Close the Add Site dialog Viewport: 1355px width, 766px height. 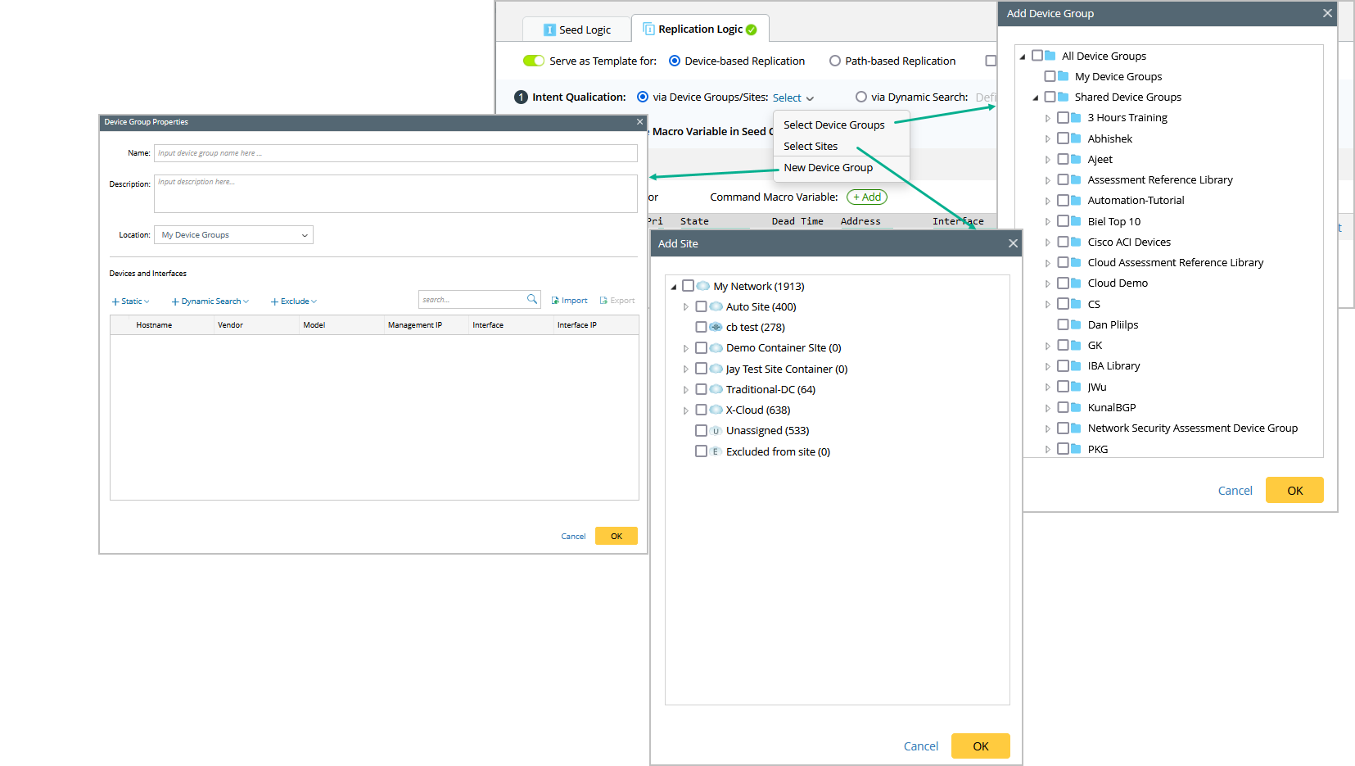1013,243
